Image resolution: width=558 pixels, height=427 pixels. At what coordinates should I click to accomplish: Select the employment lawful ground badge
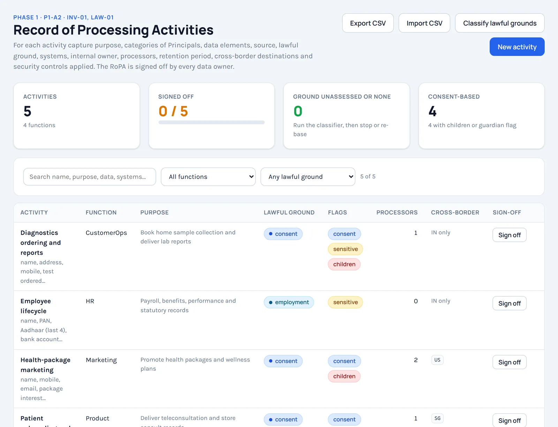(289, 302)
